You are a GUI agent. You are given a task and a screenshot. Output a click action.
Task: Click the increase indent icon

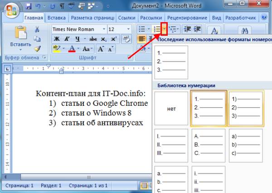pyautogui.click(x=198, y=29)
